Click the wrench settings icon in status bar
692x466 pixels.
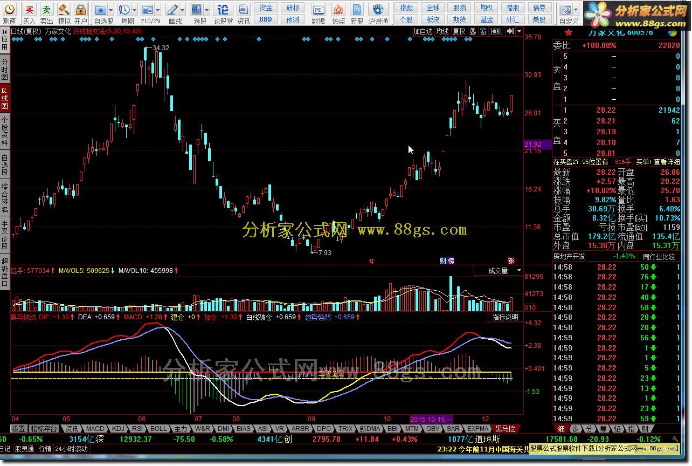click(675, 440)
